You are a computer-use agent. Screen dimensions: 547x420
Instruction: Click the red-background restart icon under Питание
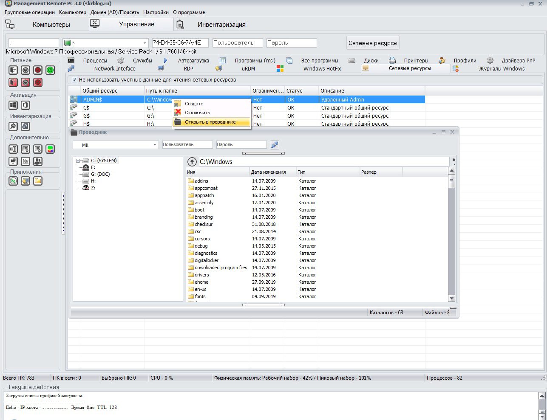(26, 82)
